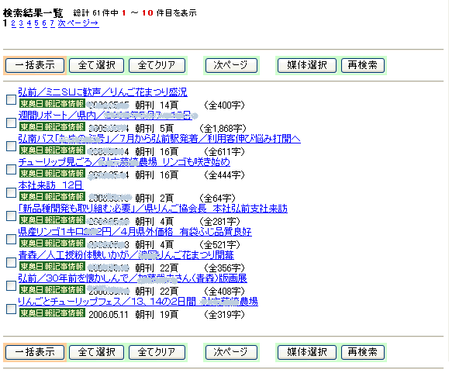Click 東奥日報記事情報 badge in 全319字 row
The image size is (449, 380).
(x=52, y=313)
